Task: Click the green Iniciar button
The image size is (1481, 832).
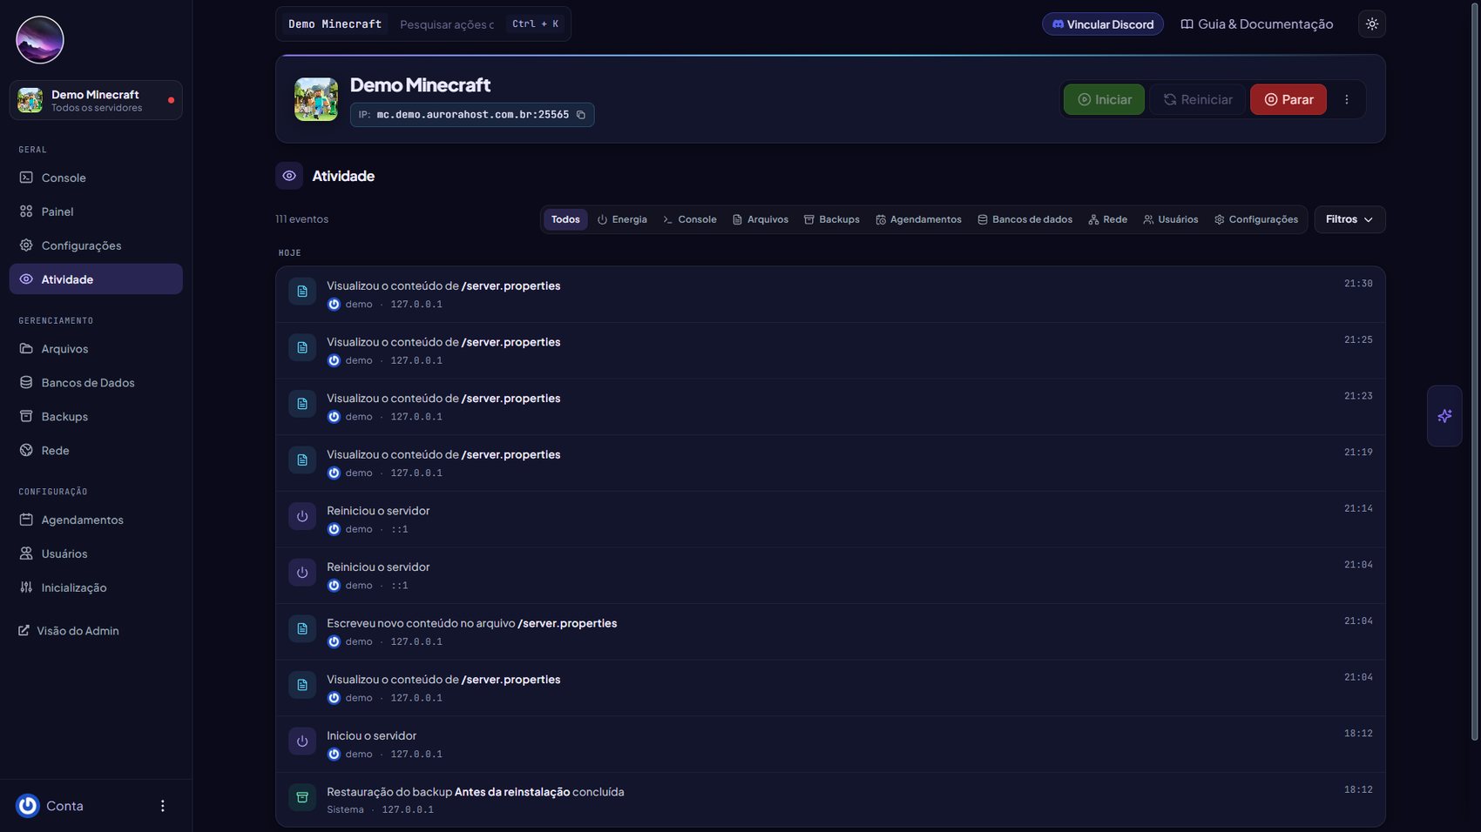Action: [x=1104, y=99]
